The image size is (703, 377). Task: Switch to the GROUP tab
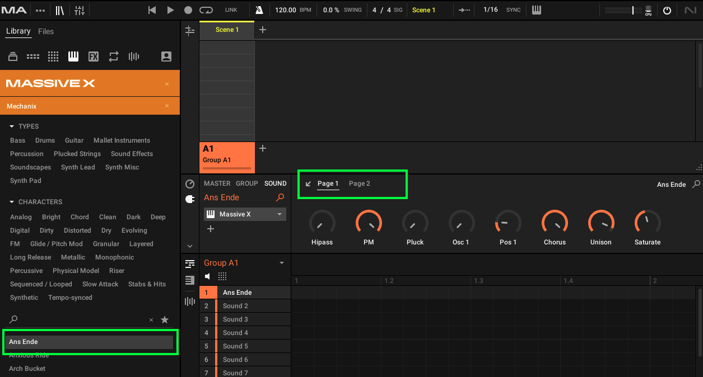pos(247,183)
